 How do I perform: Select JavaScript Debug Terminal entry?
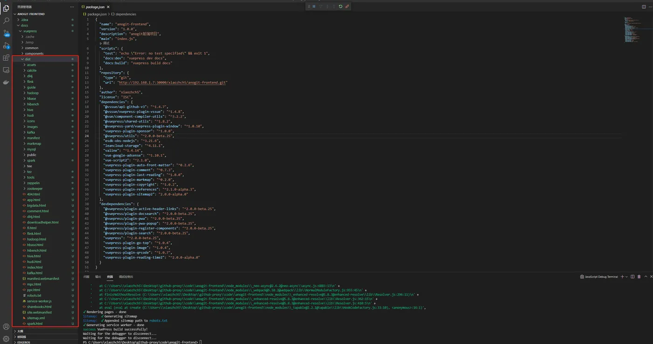coord(598,277)
